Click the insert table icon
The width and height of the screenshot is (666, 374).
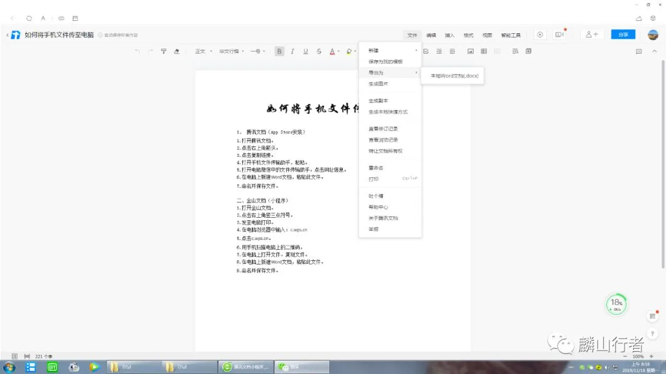coord(484,51)
